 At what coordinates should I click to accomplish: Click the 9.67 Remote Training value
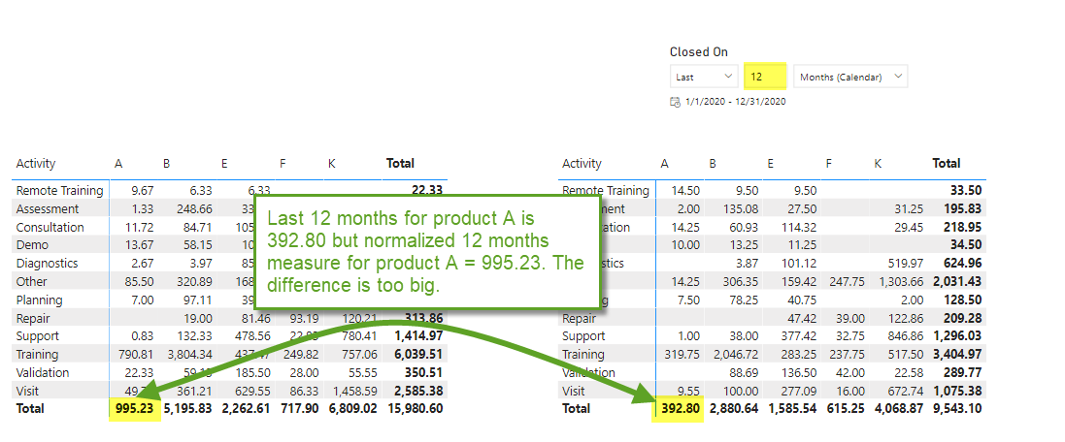[143, 191]
